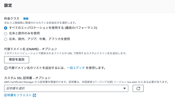Open the 証明書を選択 placeholder field

click(x=66, y=88)
